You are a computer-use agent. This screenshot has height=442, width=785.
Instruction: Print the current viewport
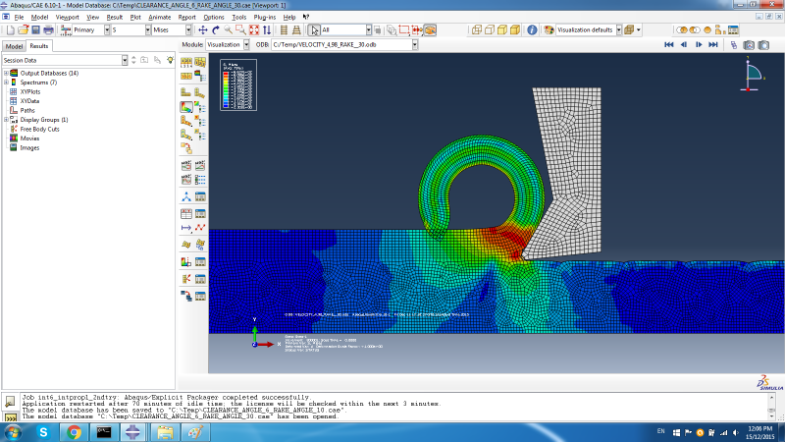pos(48,30)
